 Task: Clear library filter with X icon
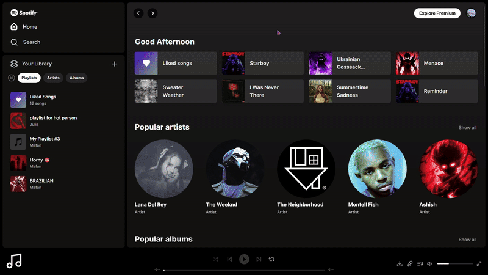11,78
